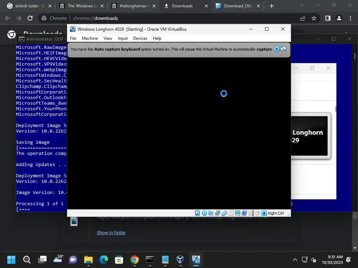Open Chrome profile avatar
This screenshot has height=268, width=358.
(x=339, y=18)
